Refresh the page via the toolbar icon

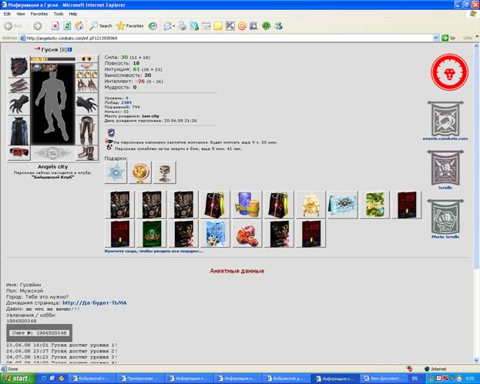(67, 26)
